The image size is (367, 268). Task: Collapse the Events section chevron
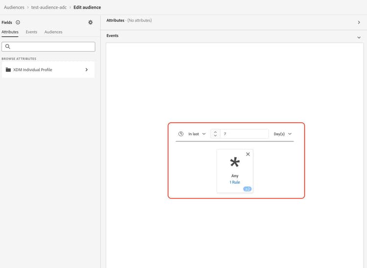359,38
